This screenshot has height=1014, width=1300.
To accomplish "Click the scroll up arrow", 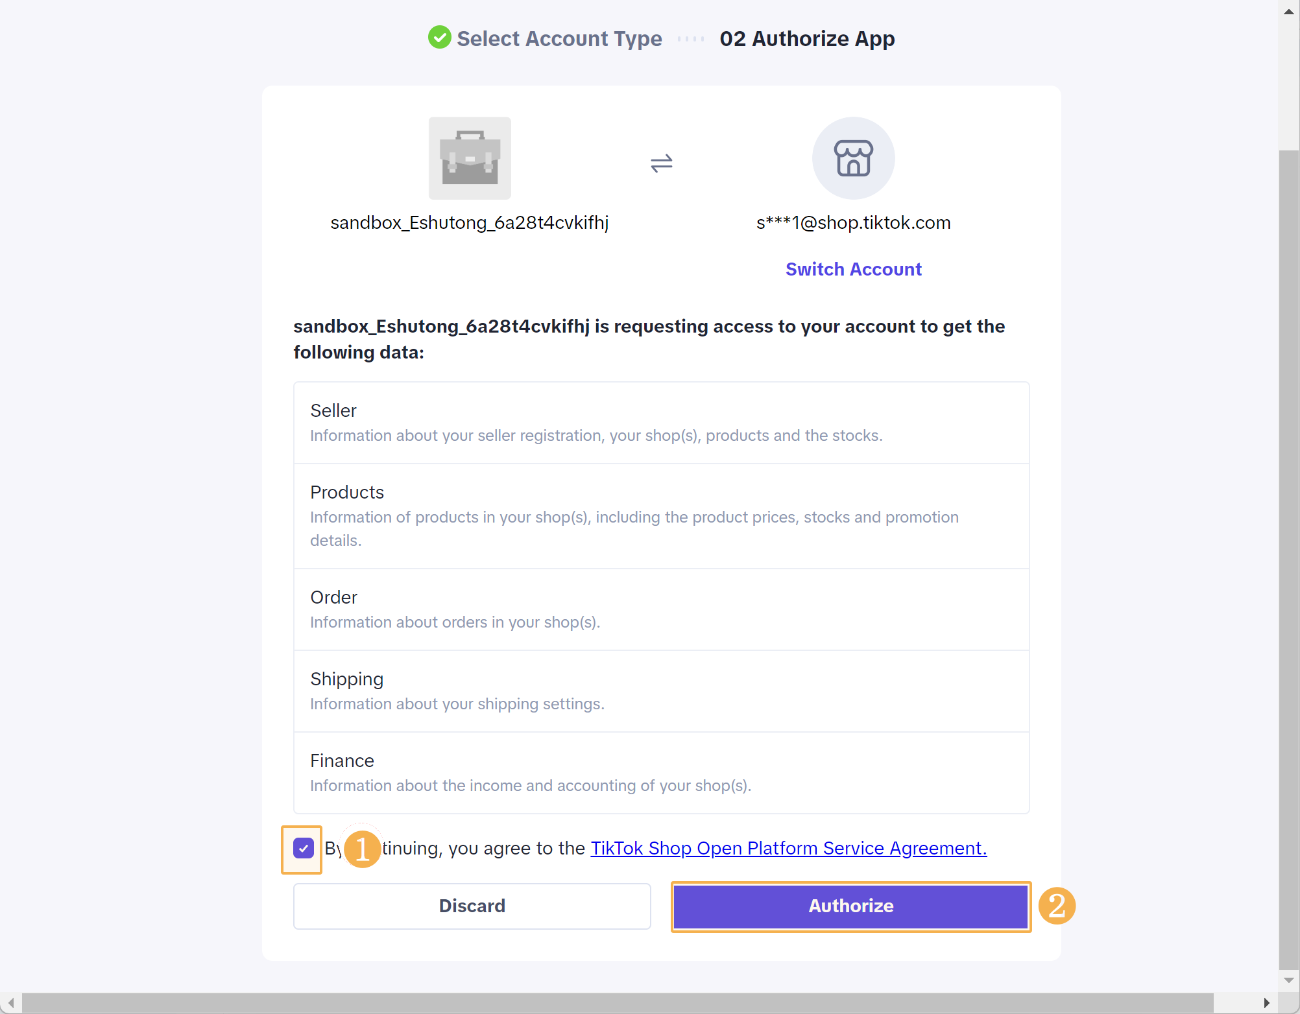I will [1289, 11].
